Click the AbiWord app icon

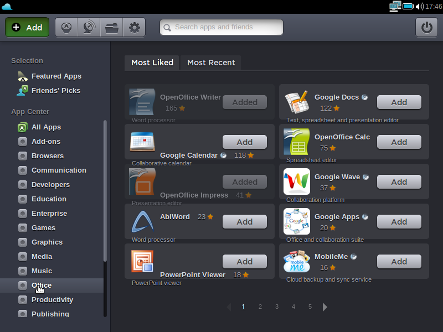142,221
